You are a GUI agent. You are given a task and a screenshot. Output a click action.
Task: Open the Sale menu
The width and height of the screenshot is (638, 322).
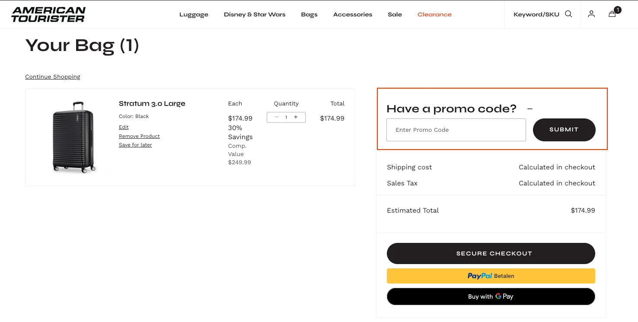[x=395, y=14]
